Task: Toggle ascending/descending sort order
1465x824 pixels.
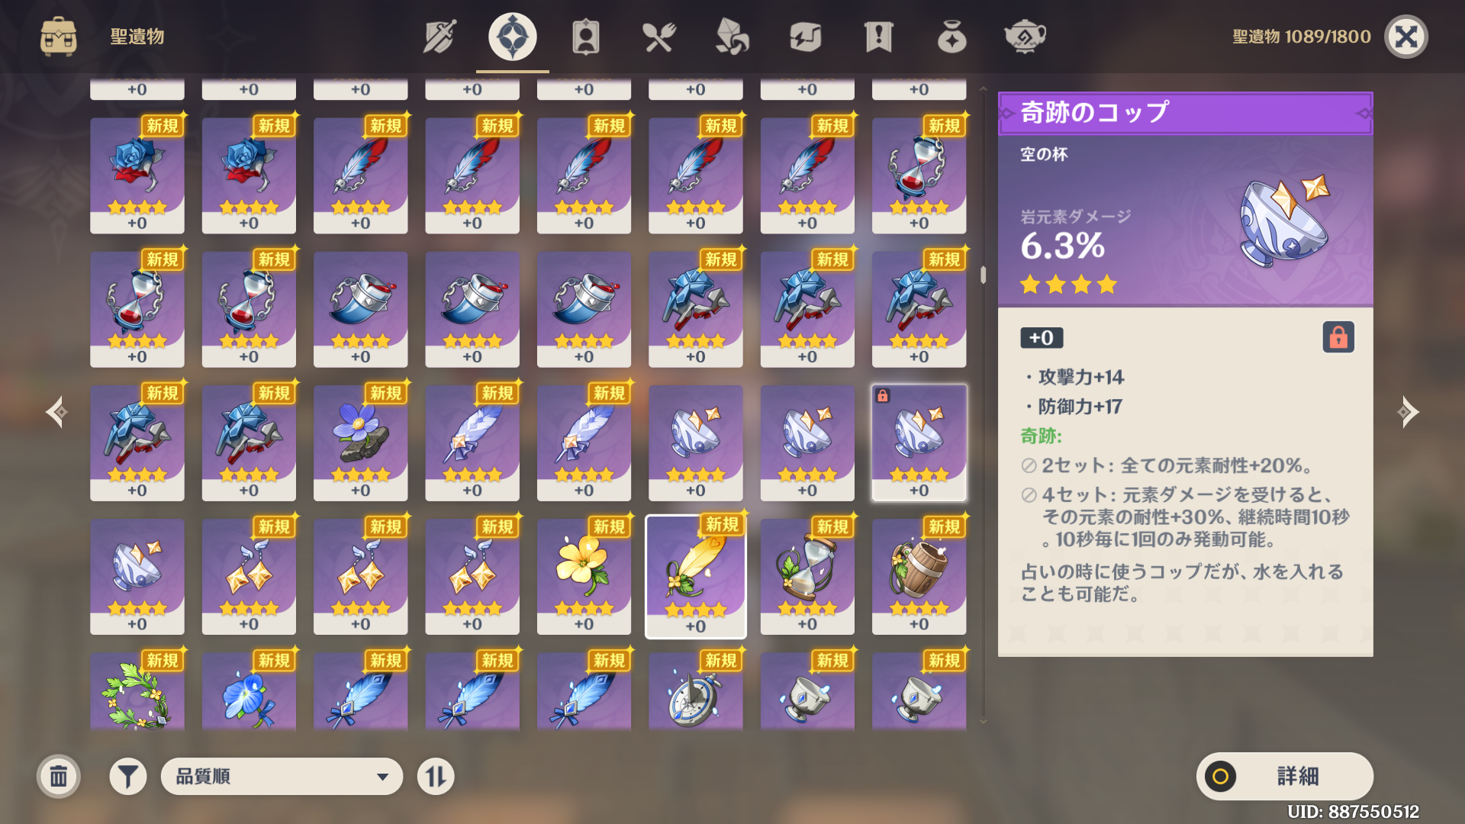Action: 436,777
